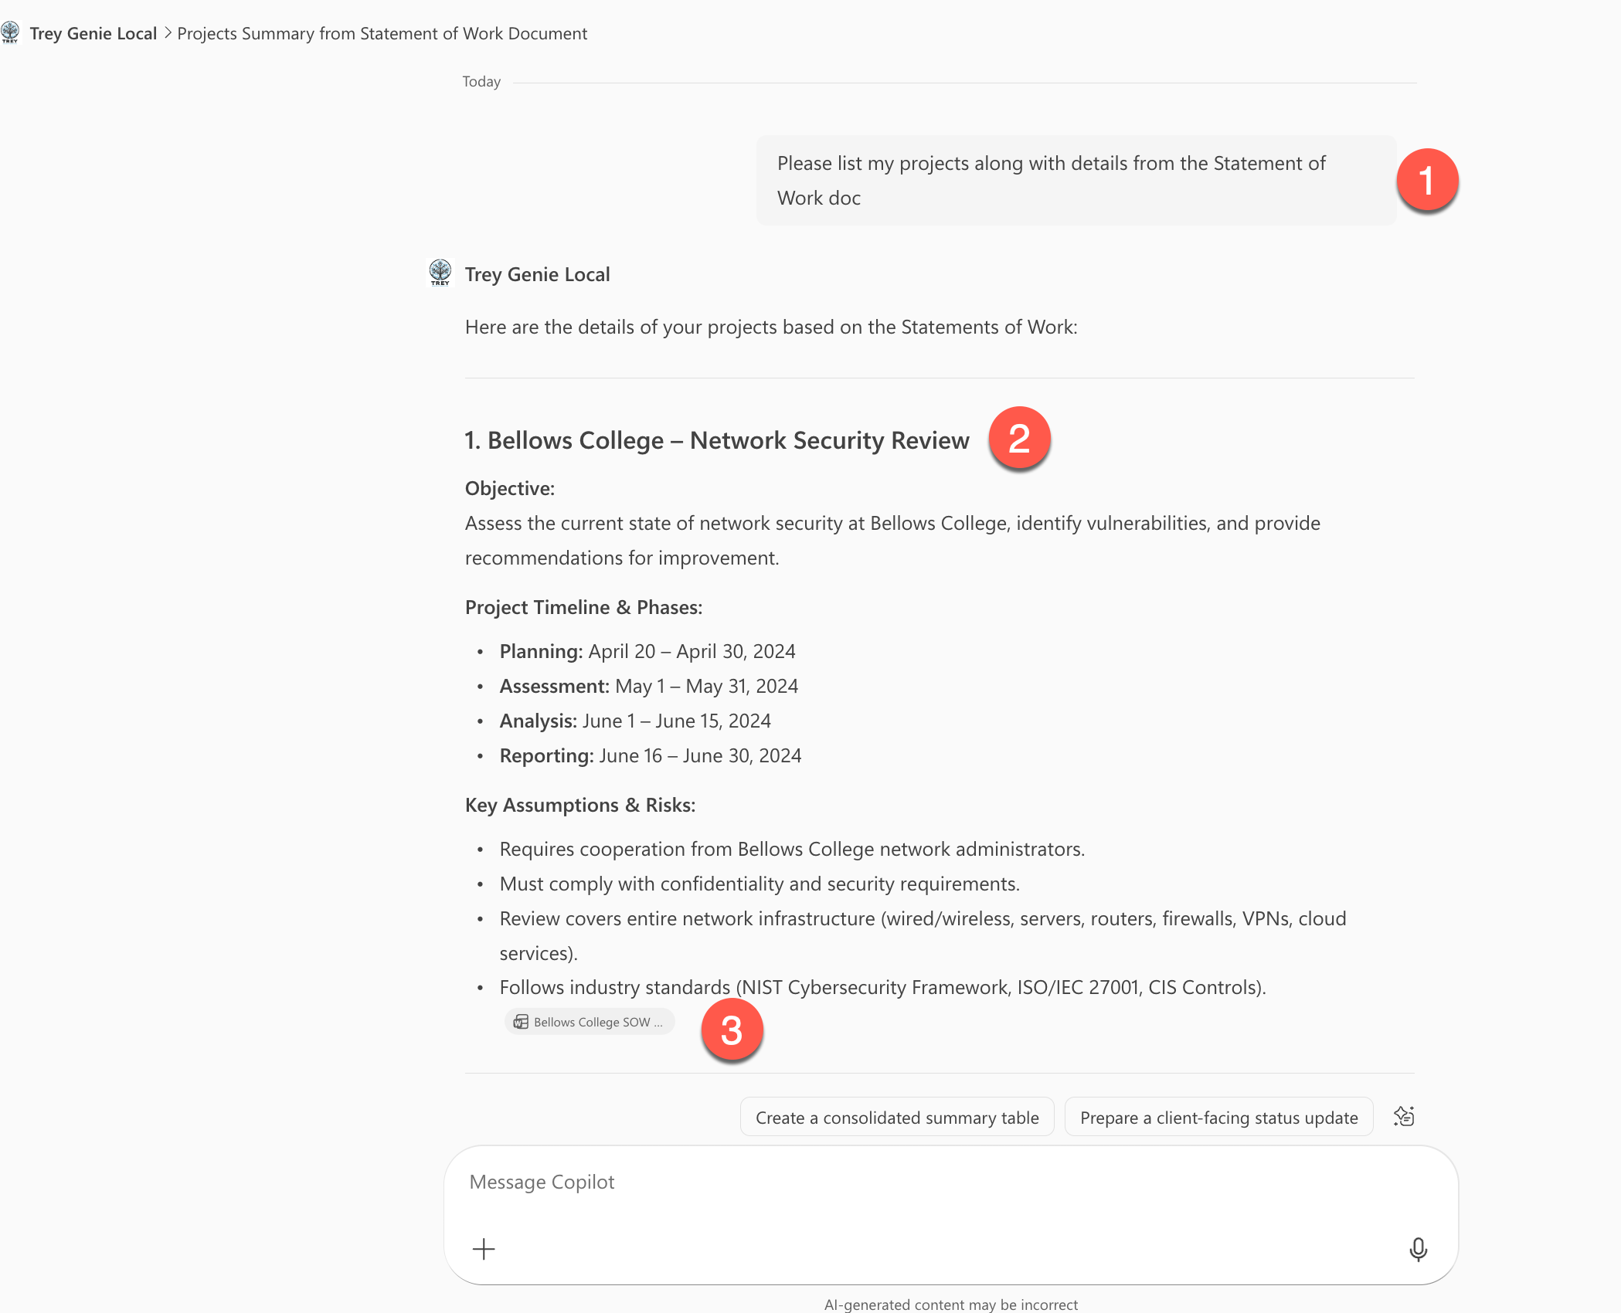Click the AI-generated content disclaimer text
This screenshot has width=1621, height=1313.
951,1304
